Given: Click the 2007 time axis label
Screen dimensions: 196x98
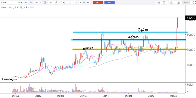Looking at the screenshot, I should (x=38, y=96).
